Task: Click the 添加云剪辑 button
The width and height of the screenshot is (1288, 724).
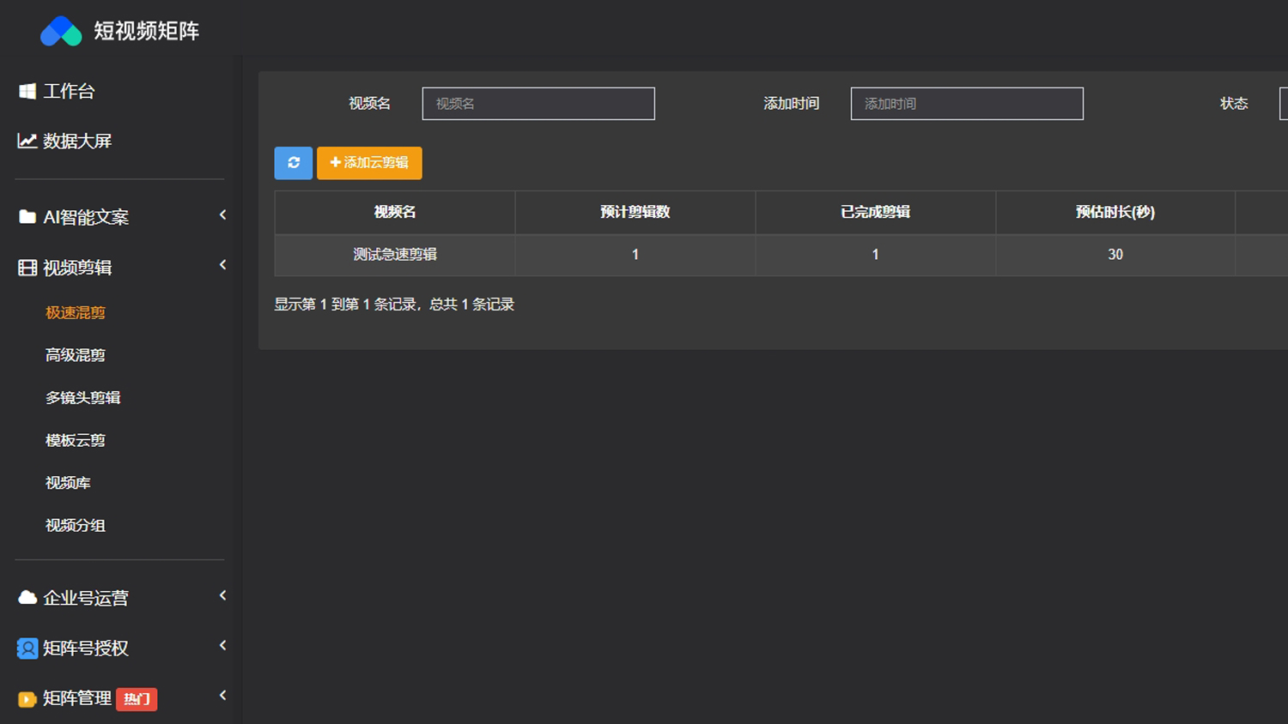Action: [x=369, y=163]
